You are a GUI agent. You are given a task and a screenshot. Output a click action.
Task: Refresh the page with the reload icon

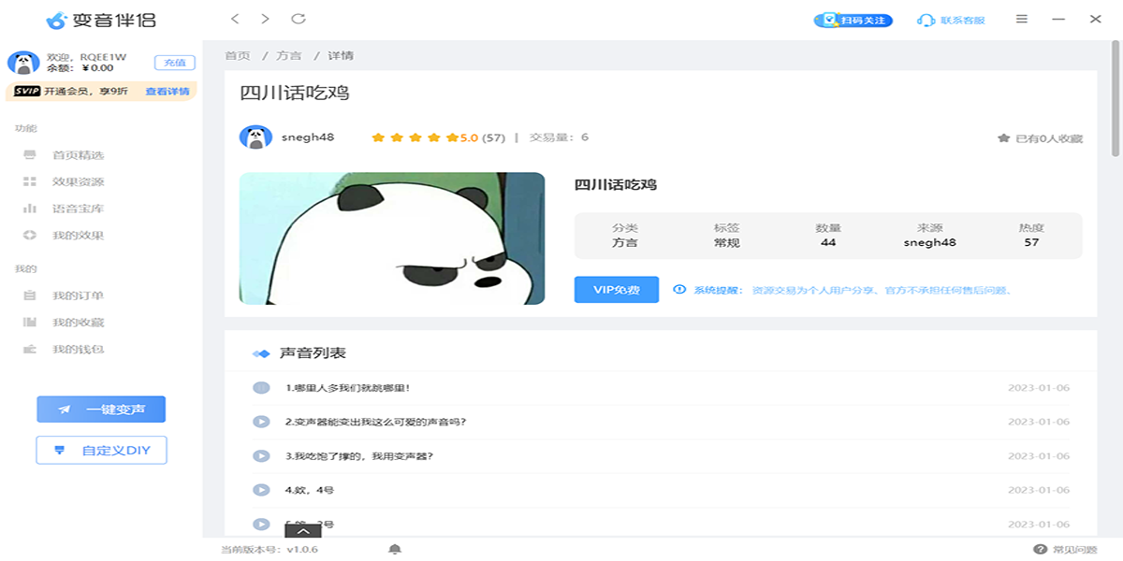pyautogui.click(x=299, y=19)
